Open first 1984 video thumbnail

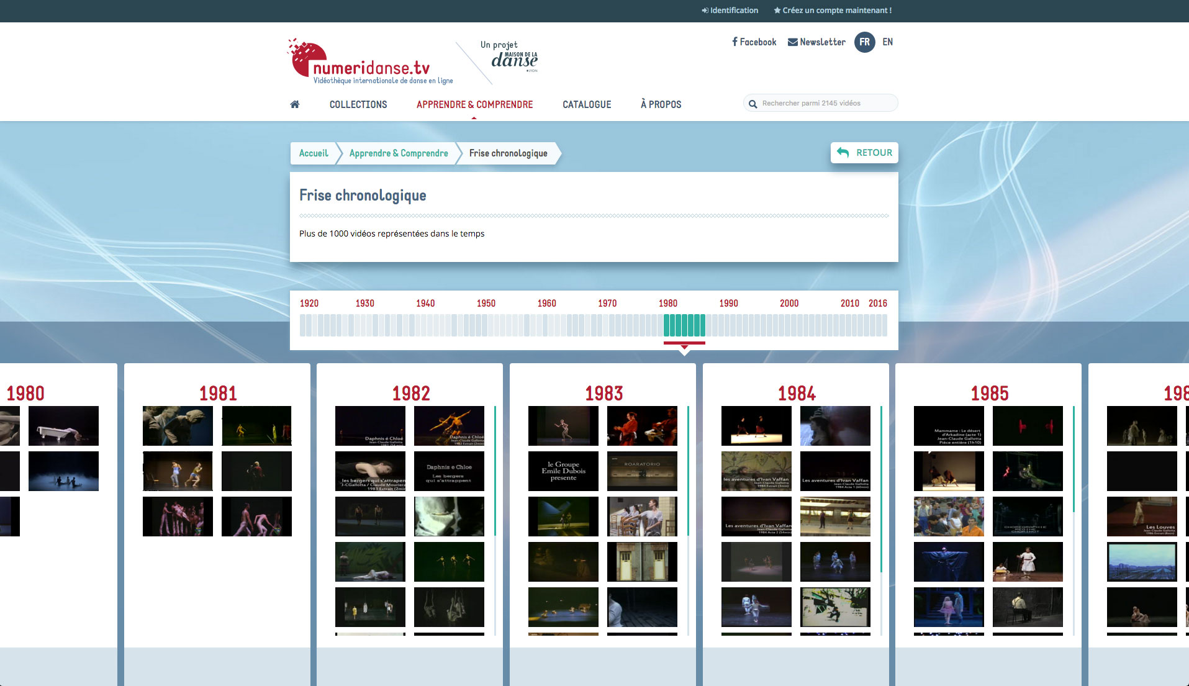click(x=756, y=426)
